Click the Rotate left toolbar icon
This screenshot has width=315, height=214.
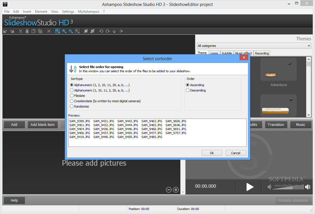point(101,31)
